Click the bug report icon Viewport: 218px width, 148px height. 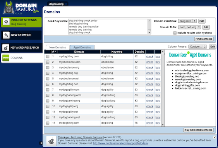pos(51,141)
